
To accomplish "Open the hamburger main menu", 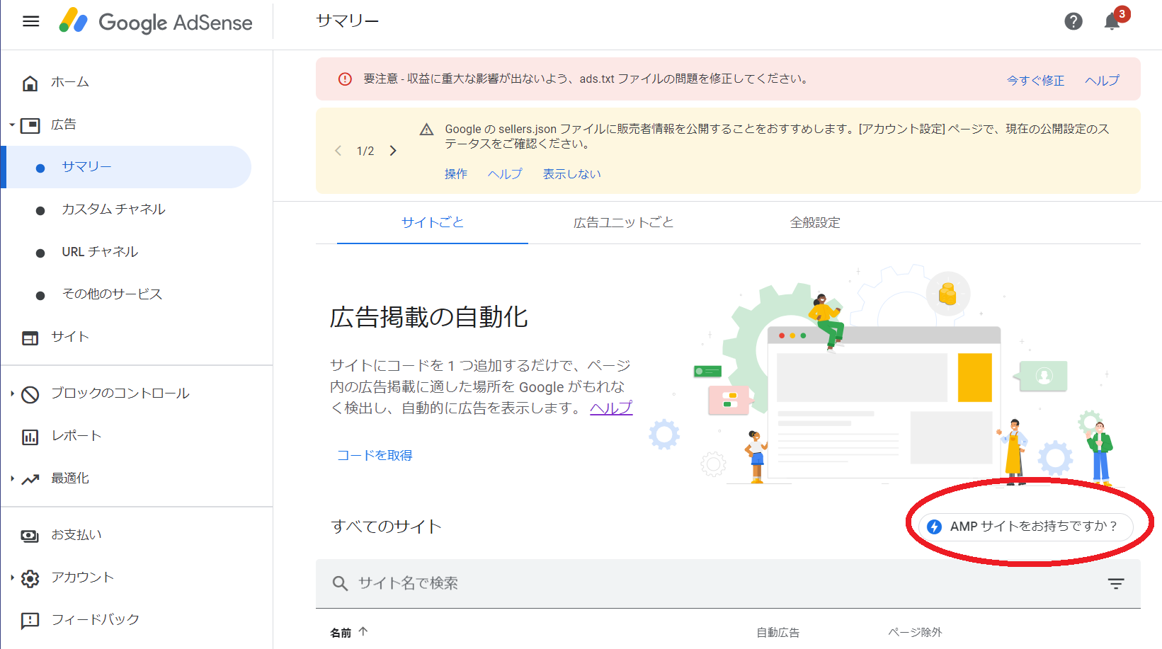I will [31, 21].
